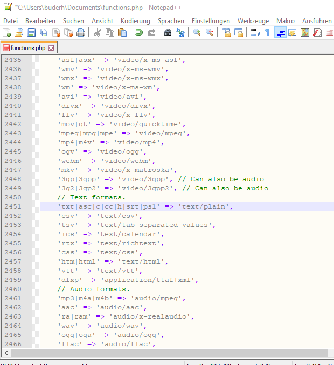Click the '// Text formats.' comment
Viewport: 334px width, 365px height.
(x=91, y=197)
